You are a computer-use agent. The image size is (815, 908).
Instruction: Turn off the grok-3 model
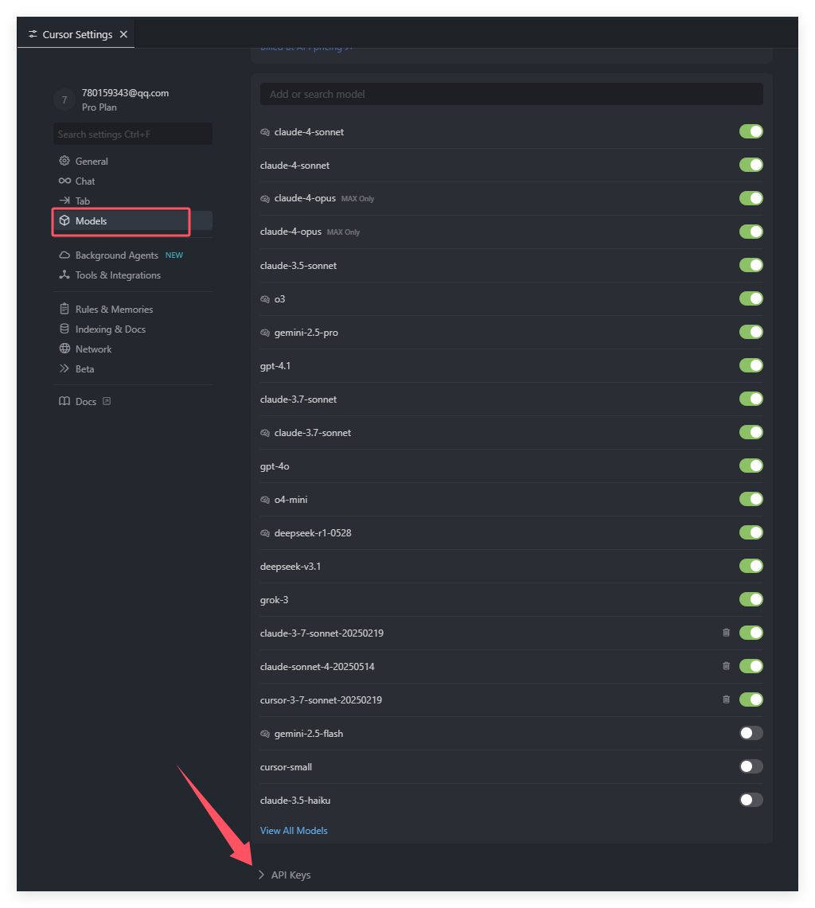pyautogui.click(x=751, y=599)
